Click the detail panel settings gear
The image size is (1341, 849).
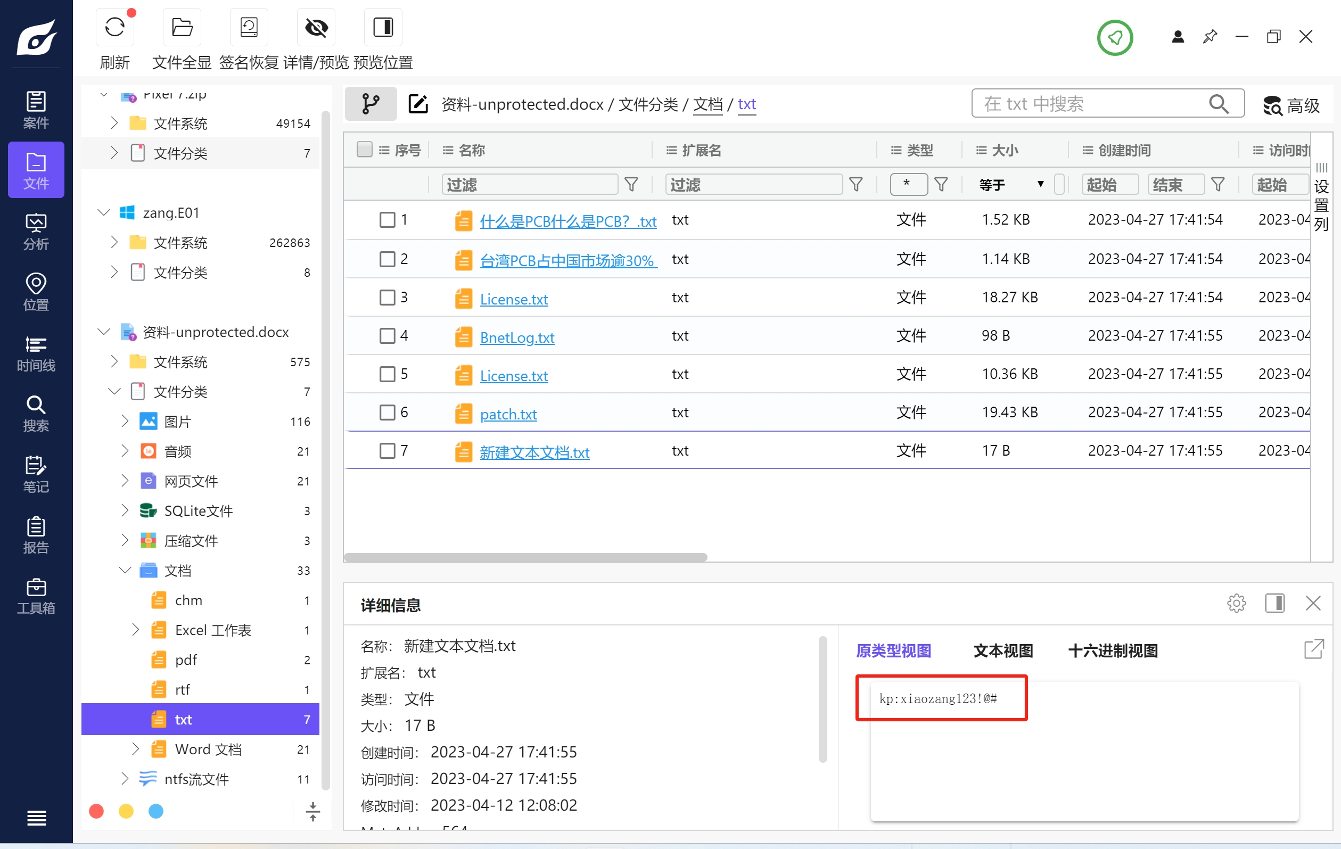pos(1236,603)
